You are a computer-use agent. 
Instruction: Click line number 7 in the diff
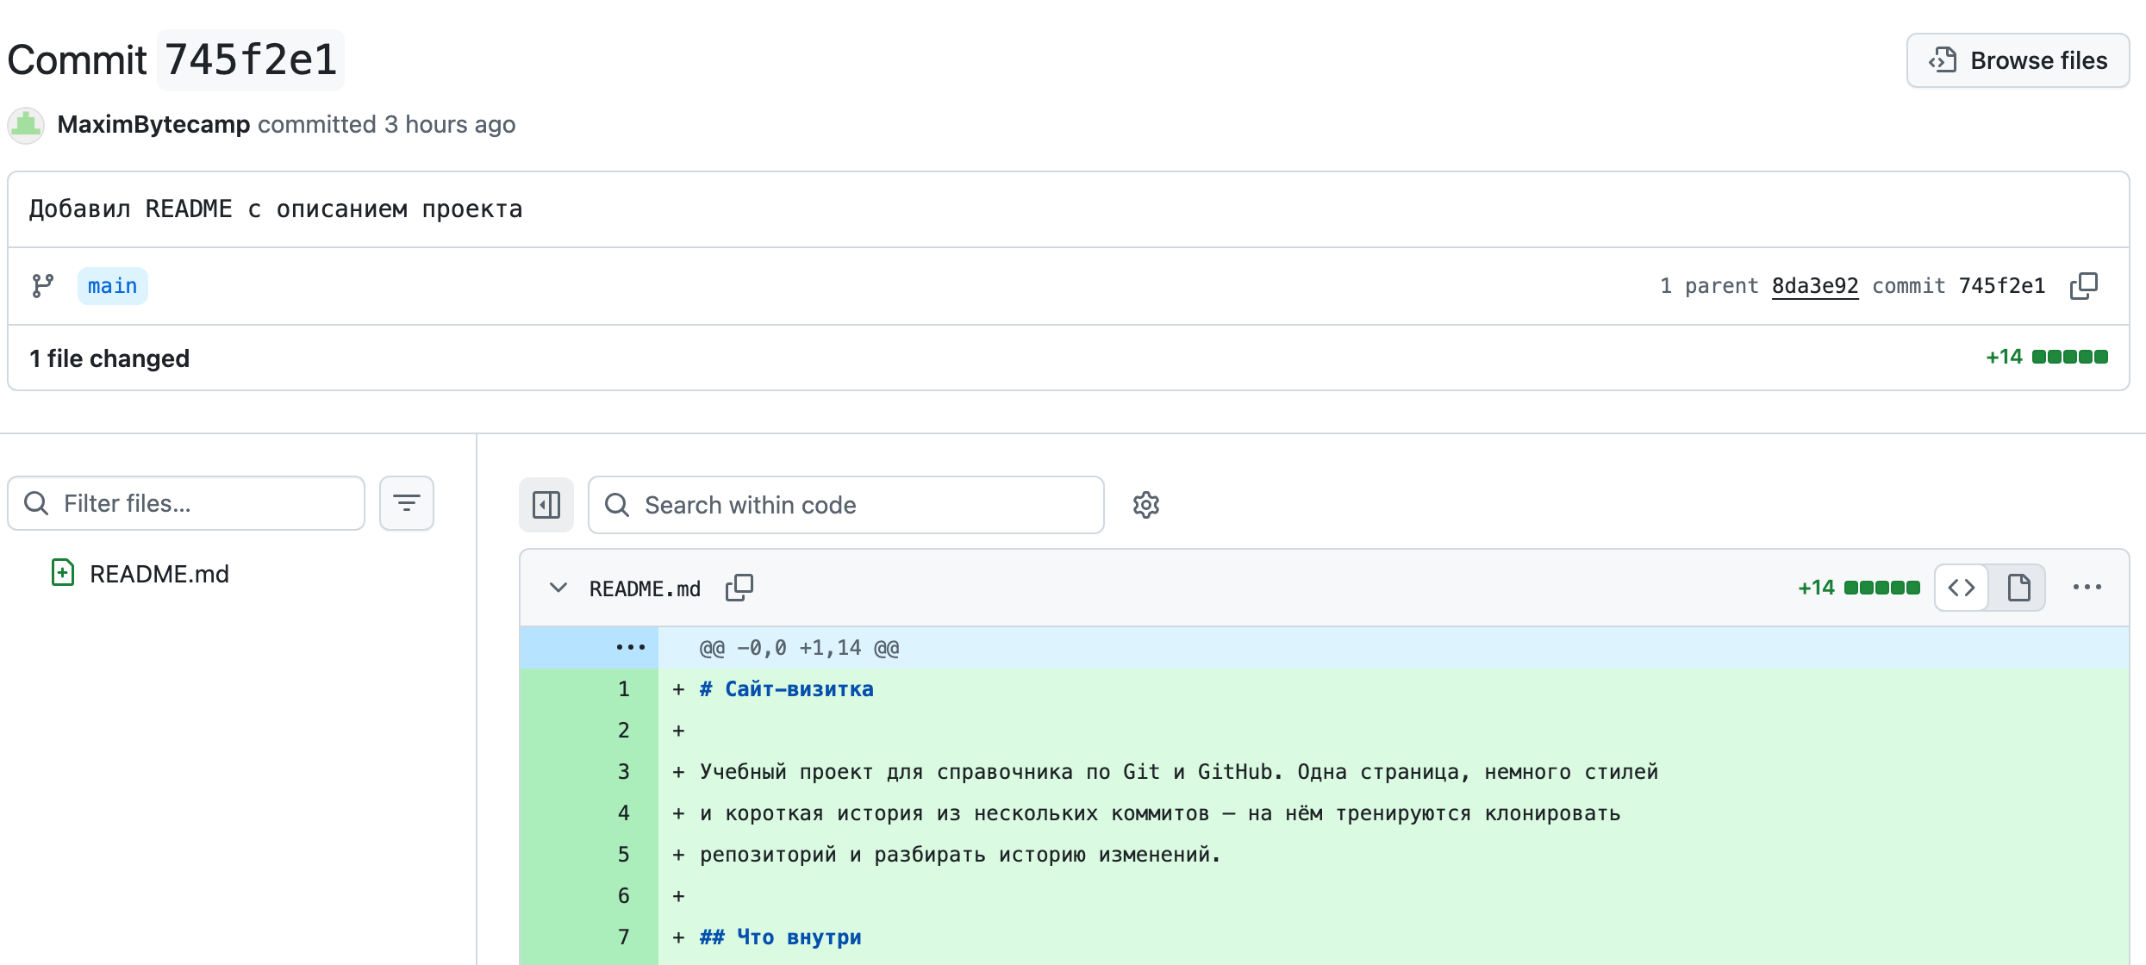[x=624, y=937]
